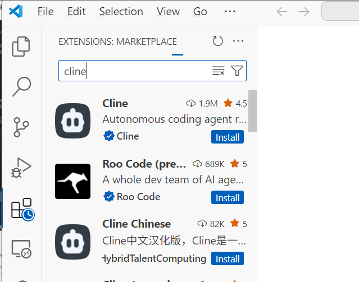Refresh the extensions marketplace list
This screenshot has width=359, height=282.
[x=218, y=41]
